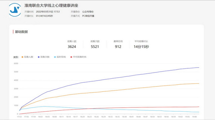Click the 平均观看时长 label above 14分15秒
This screenshot has width=215, height=120.
pyautogui.click(x=141, y=41)
